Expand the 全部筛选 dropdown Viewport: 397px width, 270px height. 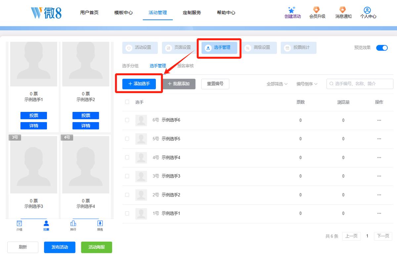point(277,84)
